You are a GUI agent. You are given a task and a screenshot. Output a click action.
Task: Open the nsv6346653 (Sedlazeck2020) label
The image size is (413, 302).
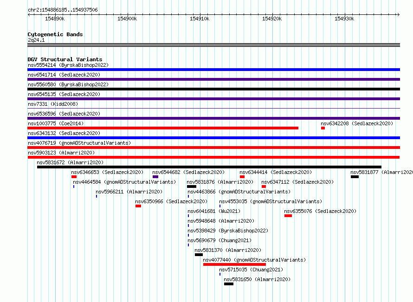coord(107,172)
